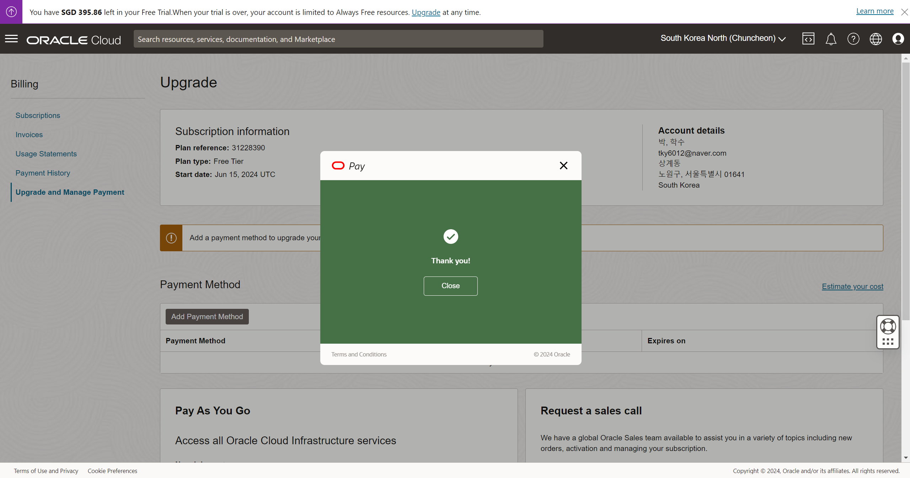The height and width of the screenshot is (478, 910).
Task: Close the Pay dialog with the X
Action: tap(563, 166)
